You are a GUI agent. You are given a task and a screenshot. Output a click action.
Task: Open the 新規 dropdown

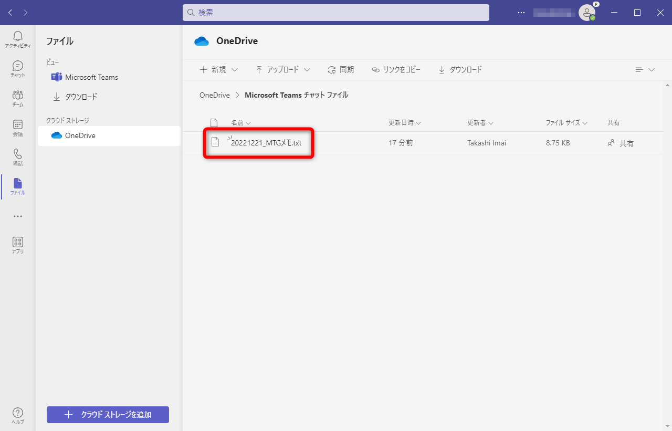[x=219, y=69]
